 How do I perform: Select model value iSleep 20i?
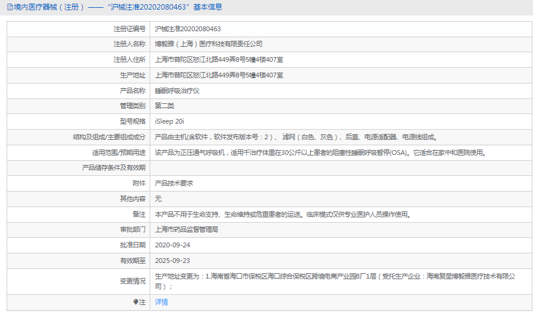click(169, 121)
